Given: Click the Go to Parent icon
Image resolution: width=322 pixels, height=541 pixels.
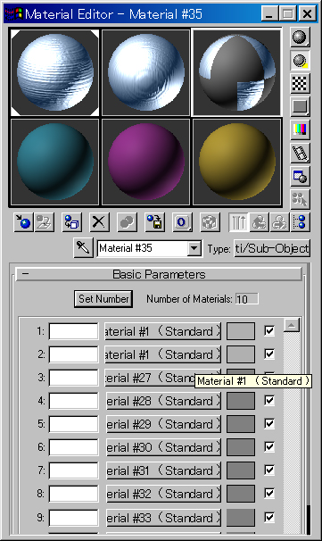Looking at the screenshot, I should click(260, 222).
